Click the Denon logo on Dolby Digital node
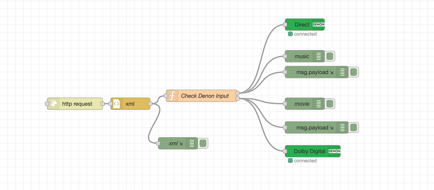This screenshot has width=434, height=190. point(334,151)
